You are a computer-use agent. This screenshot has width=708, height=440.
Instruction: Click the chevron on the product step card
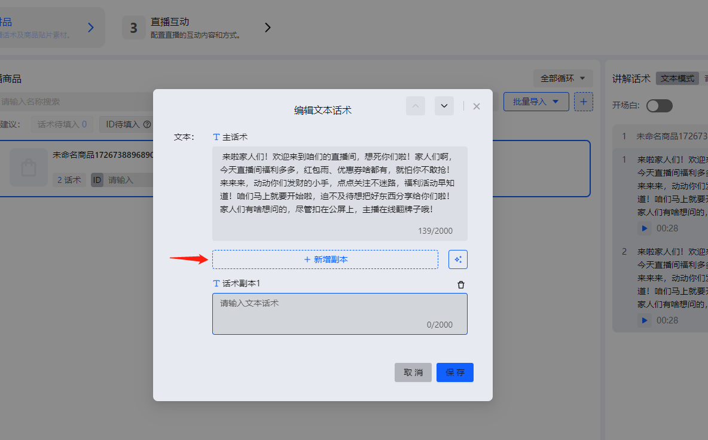pyautogui.click(x=91, y=27)
